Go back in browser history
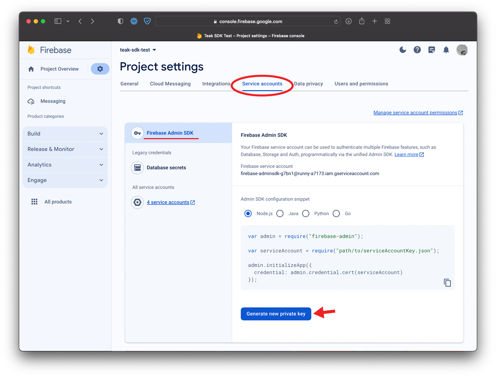 click(80, 21)
